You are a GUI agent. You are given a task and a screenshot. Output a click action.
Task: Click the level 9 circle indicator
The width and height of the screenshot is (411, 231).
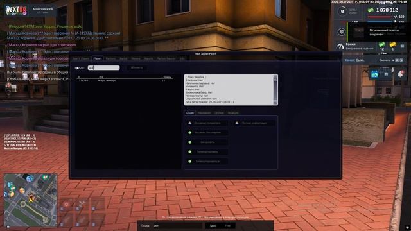(x=342, y=12)
